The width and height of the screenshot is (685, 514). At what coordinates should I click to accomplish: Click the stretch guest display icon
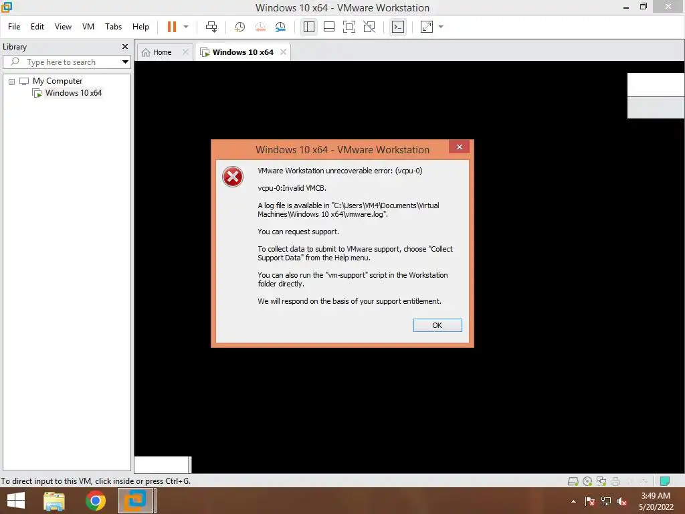[426, 27]
